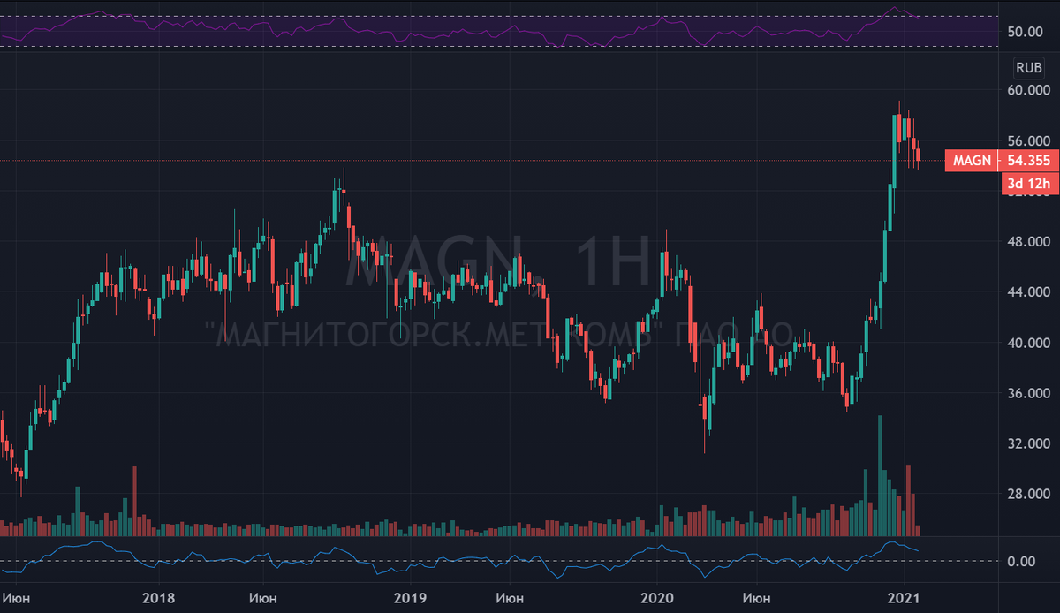Click the 60.000 price axis label
1060x613 pixels.
(x=1029, y=90)
